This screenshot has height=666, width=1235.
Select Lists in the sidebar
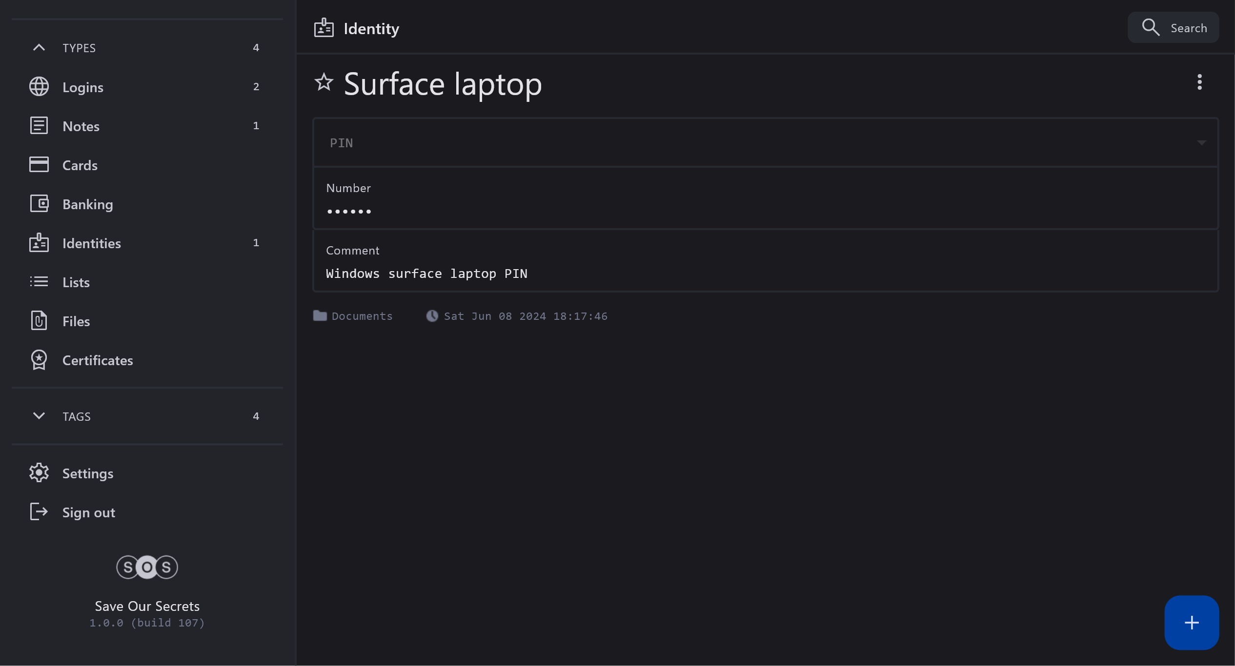76,282
